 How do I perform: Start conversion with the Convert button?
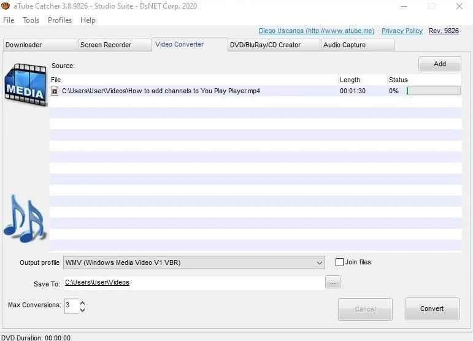point(432,308)
